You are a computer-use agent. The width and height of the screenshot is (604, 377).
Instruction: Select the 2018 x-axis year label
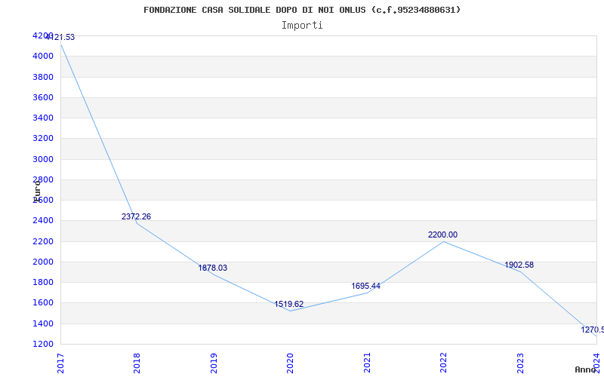click(x=137, y=363)
